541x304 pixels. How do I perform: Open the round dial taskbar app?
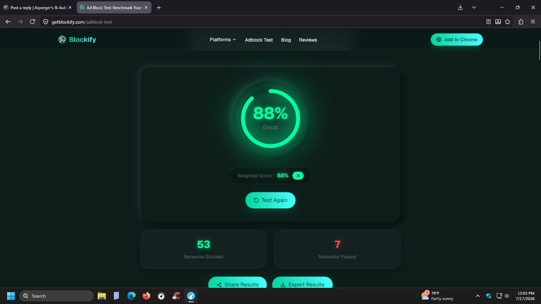click(161, 296)
